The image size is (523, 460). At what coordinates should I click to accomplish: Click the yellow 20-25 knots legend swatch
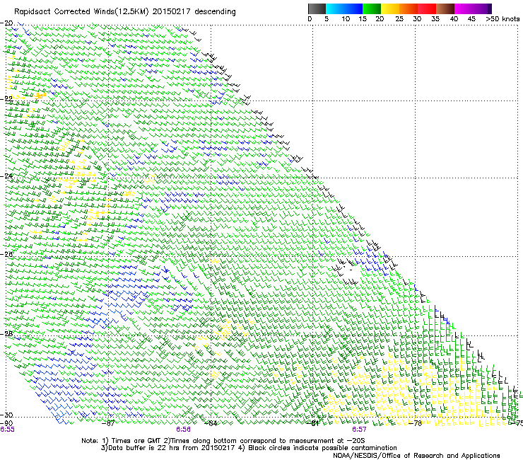(390, 8)
